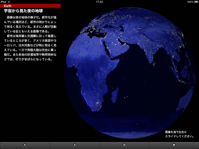The width and height of the screenshot is (199, 149).
Task: Click the night Earth globe image
Action: click(x=130, y=73)
